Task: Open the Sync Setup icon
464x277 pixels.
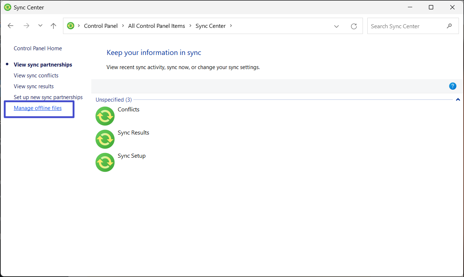Action: pos(105,162)
